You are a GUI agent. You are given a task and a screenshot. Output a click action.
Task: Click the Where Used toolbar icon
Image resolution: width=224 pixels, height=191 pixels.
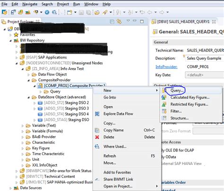54,12
